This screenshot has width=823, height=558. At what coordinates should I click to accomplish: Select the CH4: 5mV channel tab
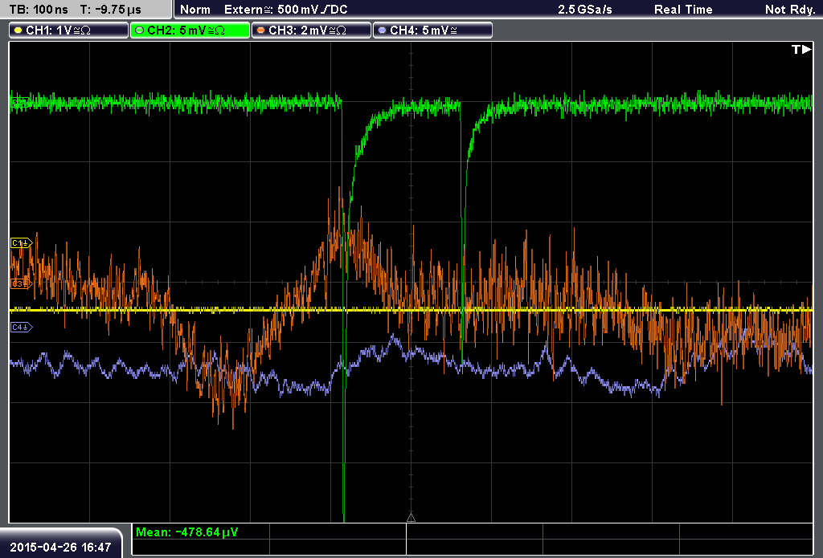pyautogui.click(x=432, y=31)
